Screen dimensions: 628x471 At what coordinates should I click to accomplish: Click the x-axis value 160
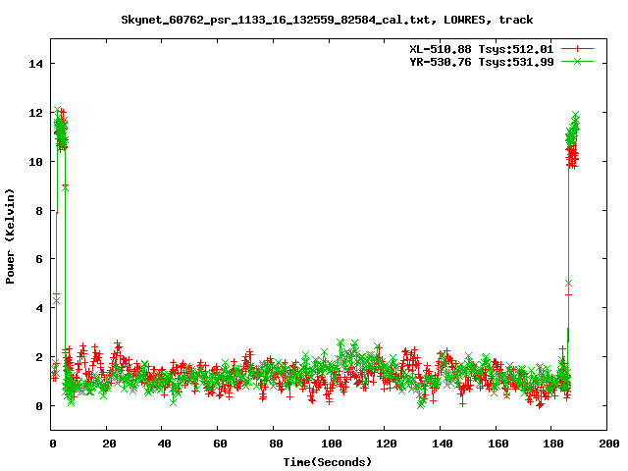point(498,444)
